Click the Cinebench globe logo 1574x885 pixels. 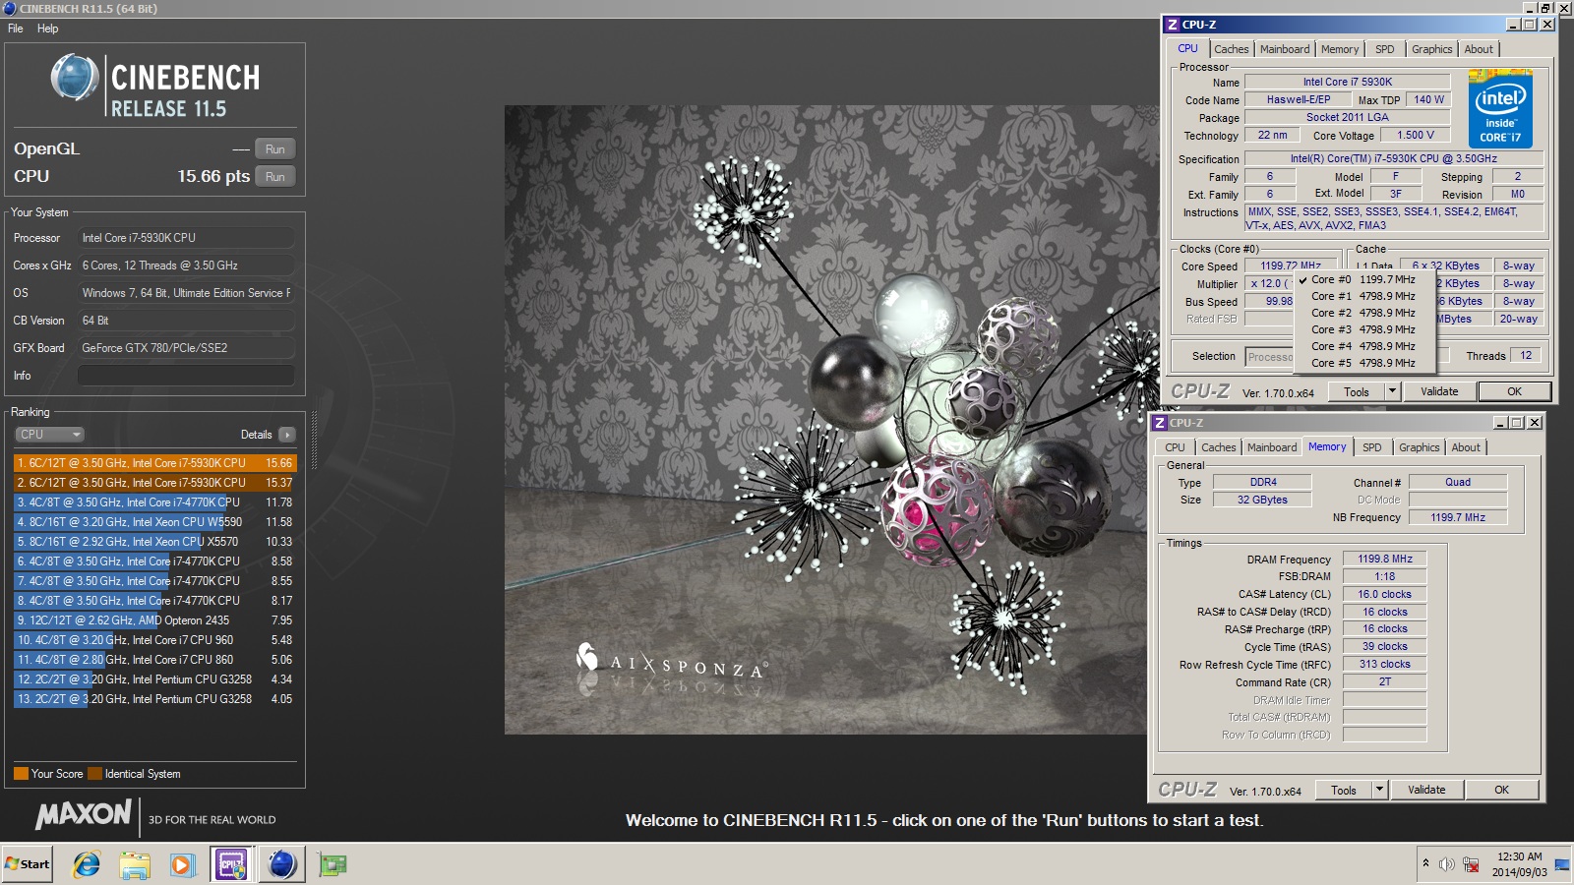(75, 78)
